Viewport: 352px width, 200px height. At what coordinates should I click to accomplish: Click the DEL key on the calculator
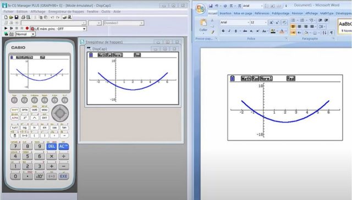[51, 146]
